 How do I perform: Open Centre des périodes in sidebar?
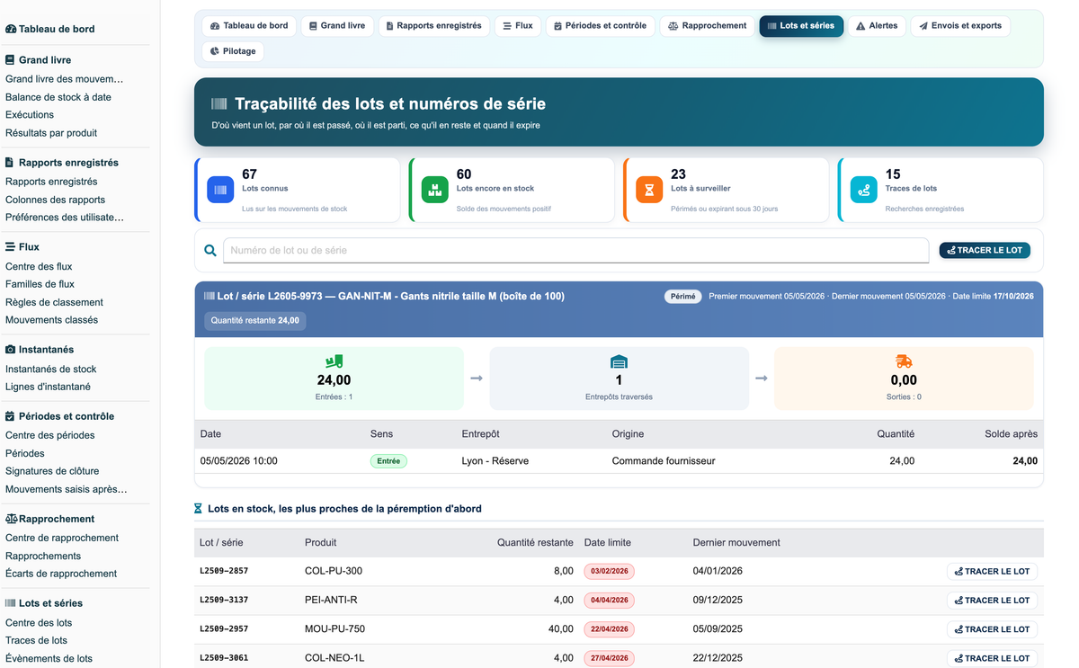coord(50,435)
